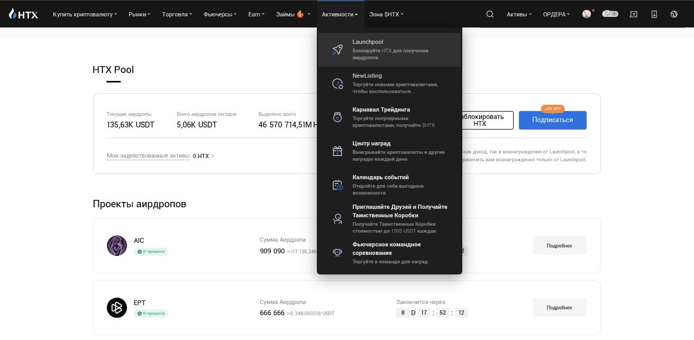
Task: Click the EPT project logo
Action: click(x=117, y=308)
